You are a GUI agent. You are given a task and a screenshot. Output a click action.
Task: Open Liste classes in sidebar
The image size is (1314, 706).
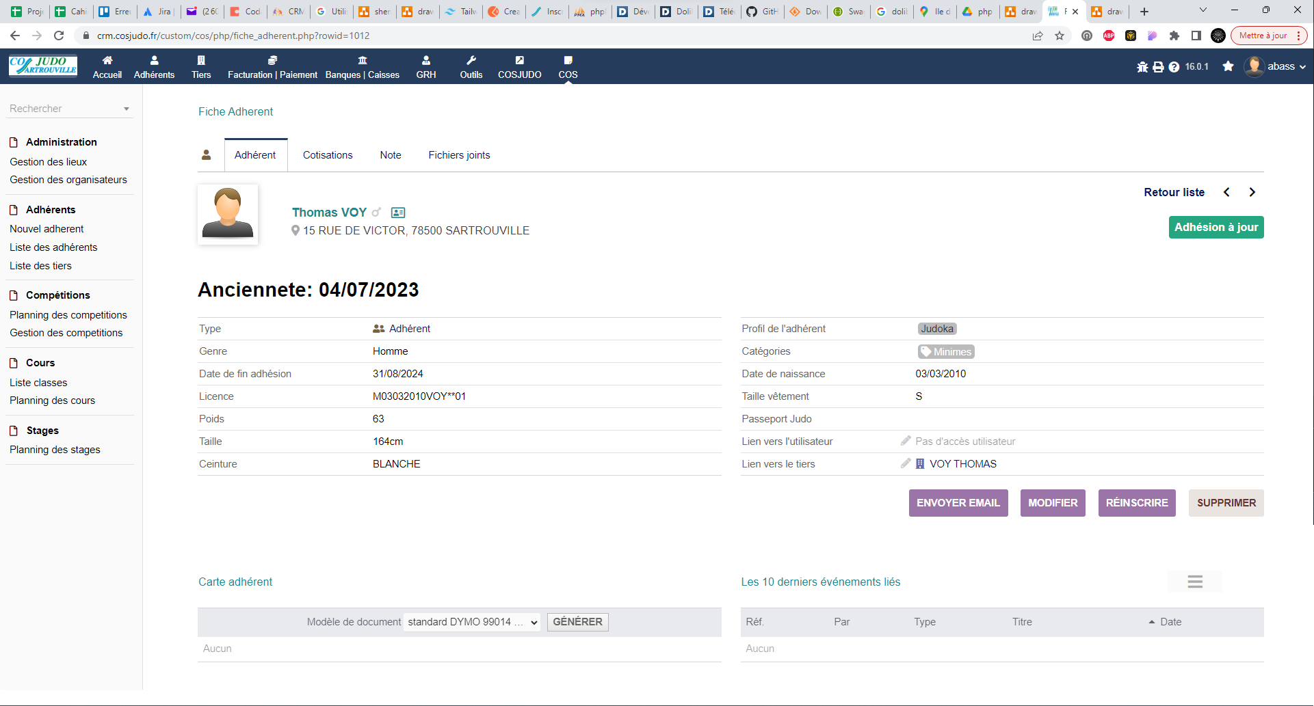(38, 383)
